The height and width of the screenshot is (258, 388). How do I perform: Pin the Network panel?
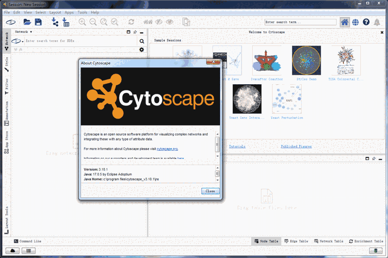pos(135,32)
